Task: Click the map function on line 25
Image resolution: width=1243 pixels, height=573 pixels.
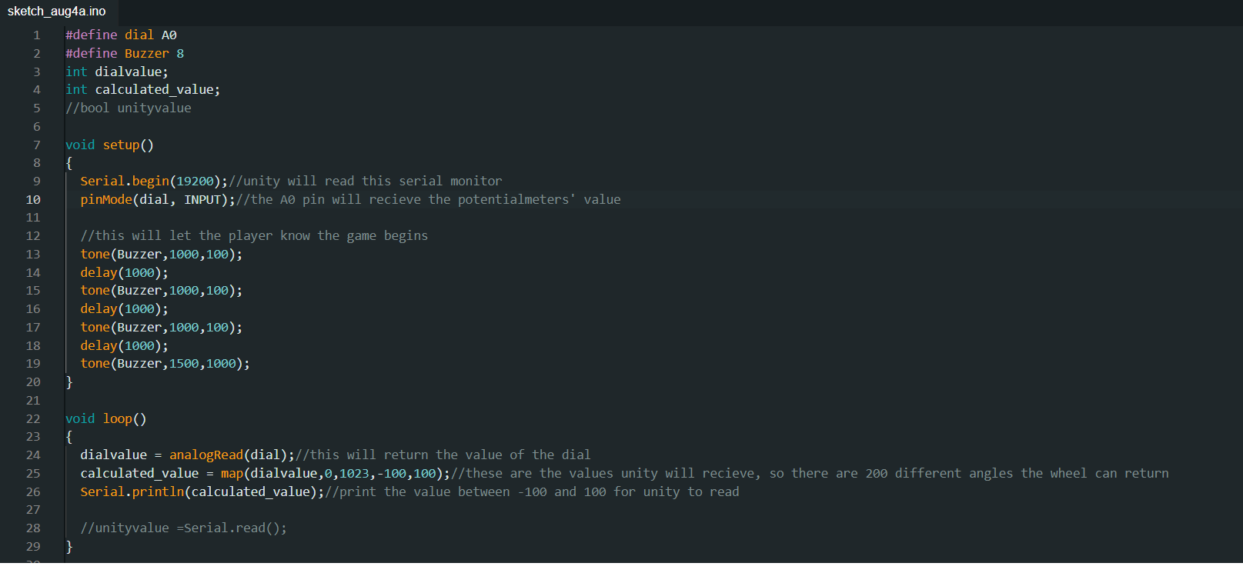Action: (232, 474)
